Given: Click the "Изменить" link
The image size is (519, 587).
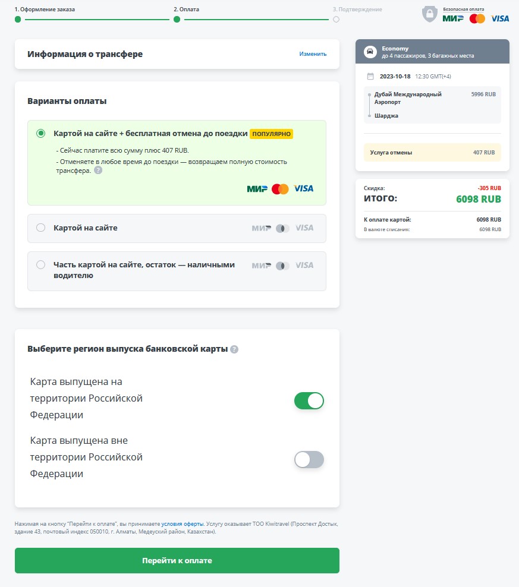Looking at the screenshot, I should click(313, 54).
